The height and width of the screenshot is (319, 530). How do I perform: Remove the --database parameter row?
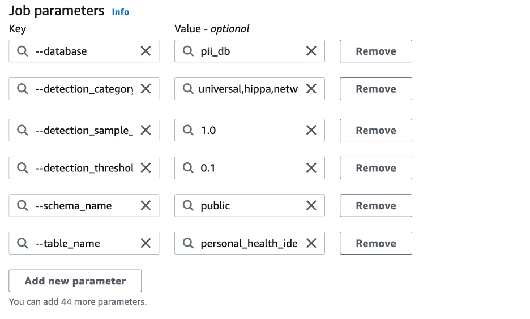click(x=375, y=51)
